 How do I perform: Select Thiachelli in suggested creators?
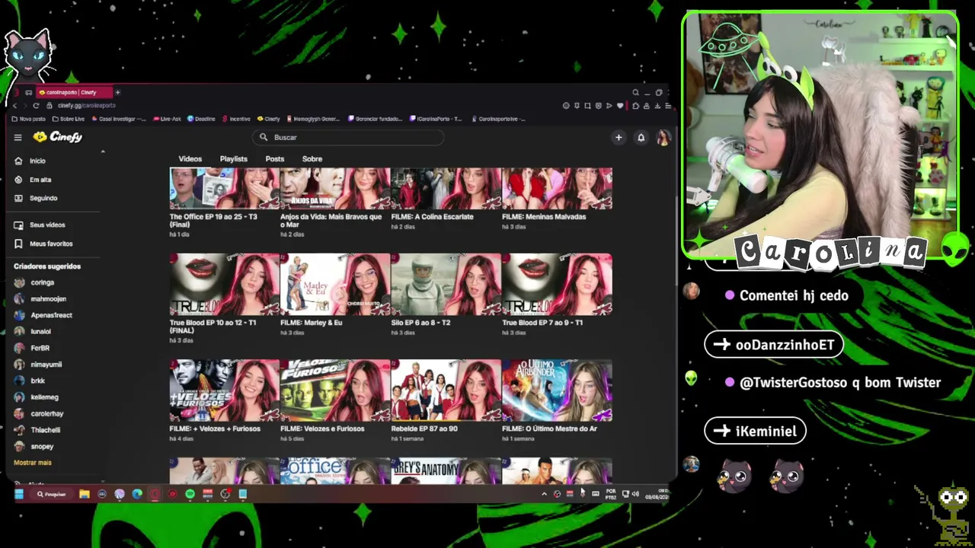45,430
